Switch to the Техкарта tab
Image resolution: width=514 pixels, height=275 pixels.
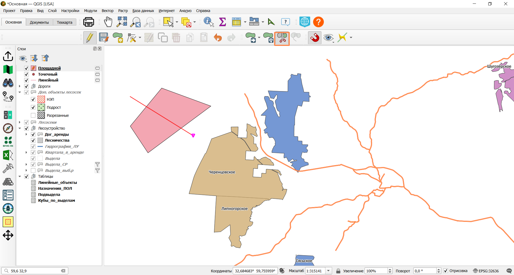point(65,22)
